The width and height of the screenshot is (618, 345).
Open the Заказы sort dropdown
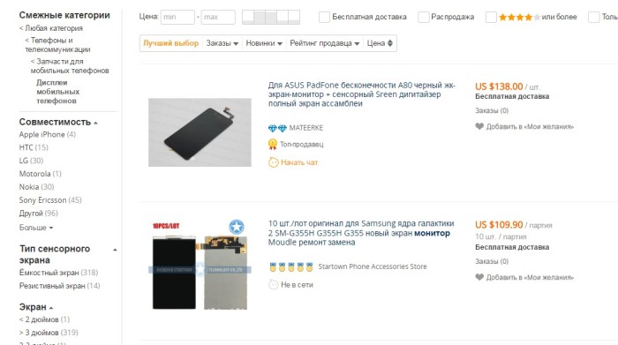tap(222, 43)
